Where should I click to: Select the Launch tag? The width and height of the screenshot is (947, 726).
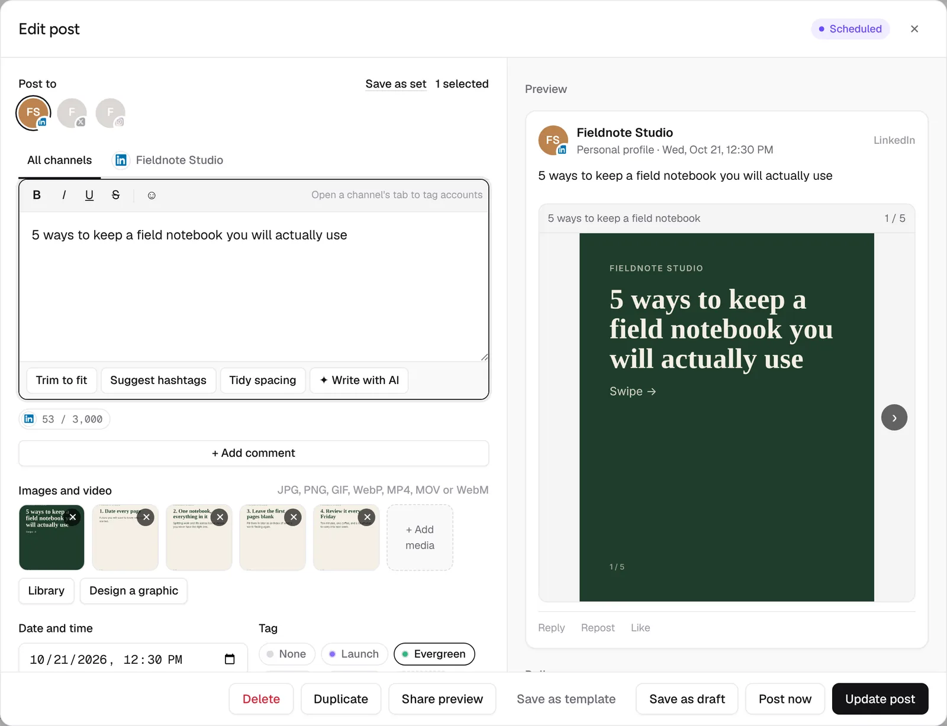coord(355,654)
